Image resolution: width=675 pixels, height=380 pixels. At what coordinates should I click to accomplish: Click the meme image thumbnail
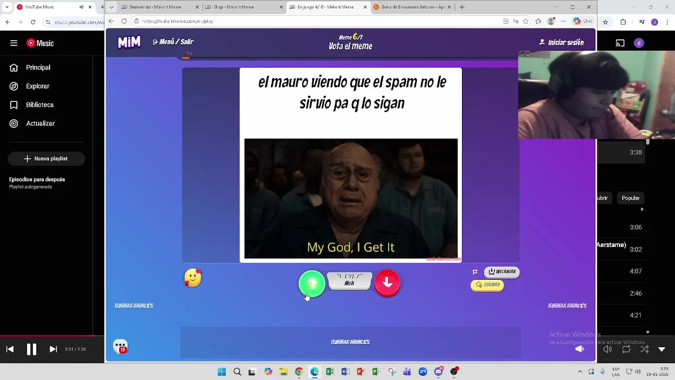tap(351, 198)
